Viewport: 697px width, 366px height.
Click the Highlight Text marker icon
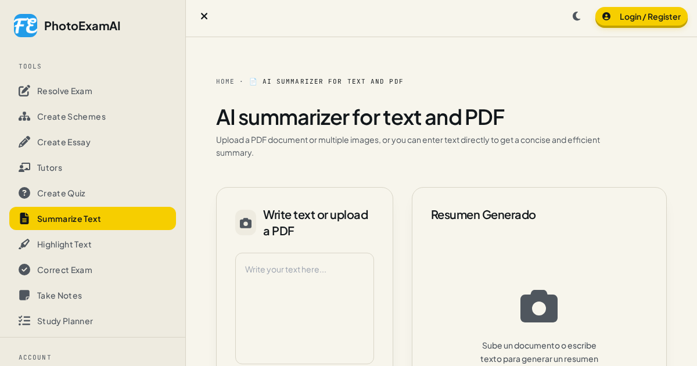coord(24,244)
